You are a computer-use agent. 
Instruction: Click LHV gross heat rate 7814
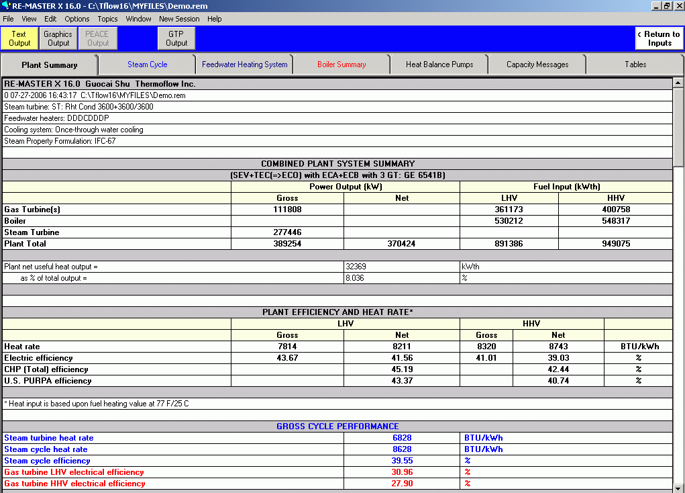point(287,347)
